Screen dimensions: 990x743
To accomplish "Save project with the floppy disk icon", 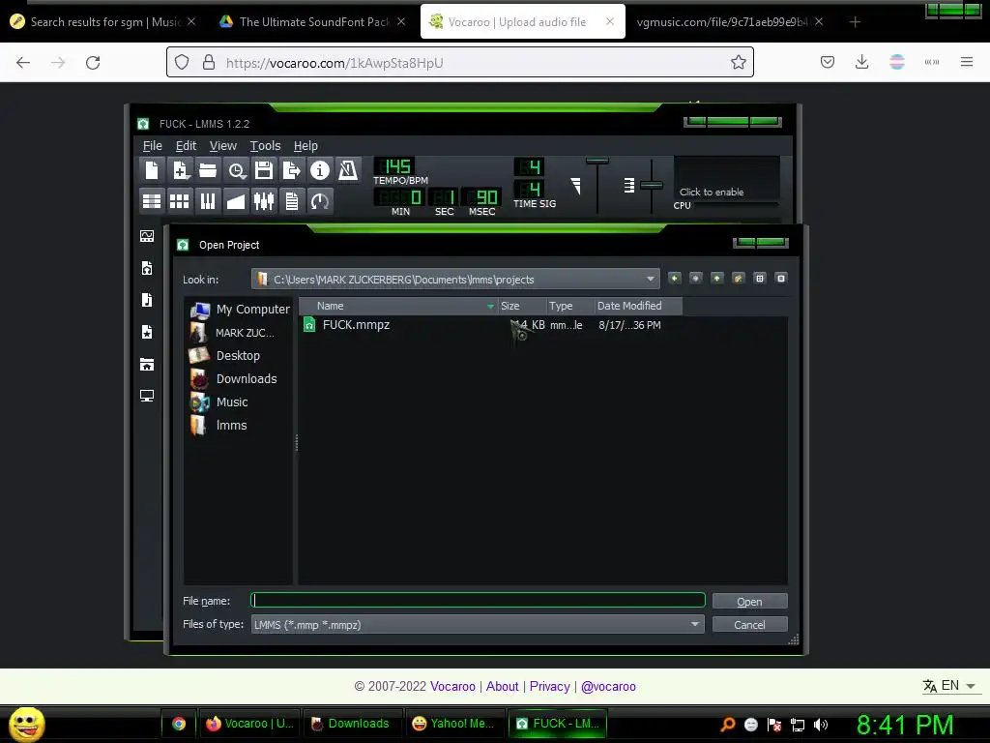I will (264, 170).
